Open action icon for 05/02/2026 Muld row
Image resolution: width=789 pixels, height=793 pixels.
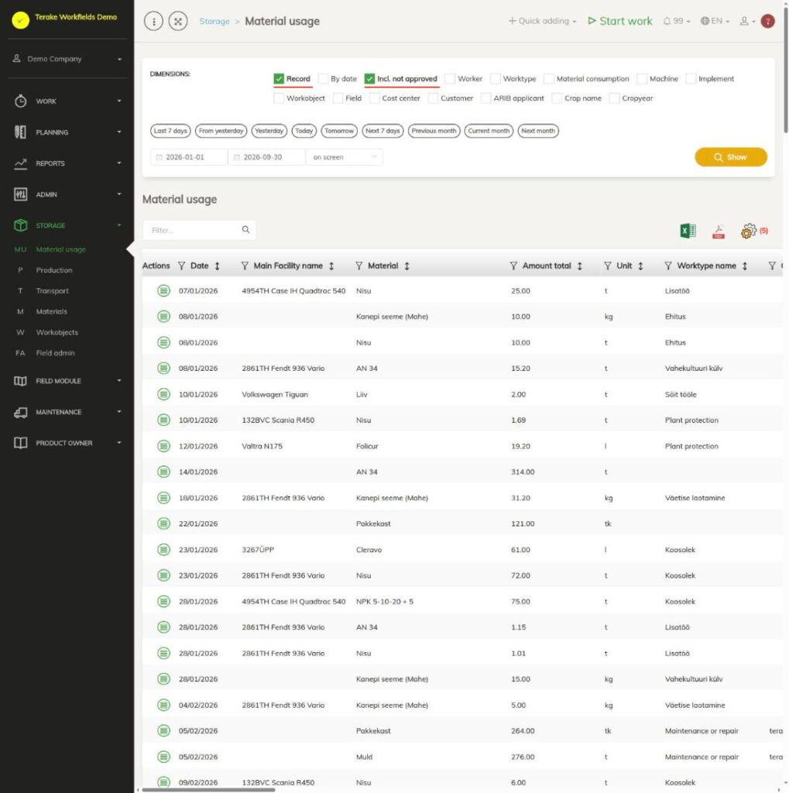[163, 757]
